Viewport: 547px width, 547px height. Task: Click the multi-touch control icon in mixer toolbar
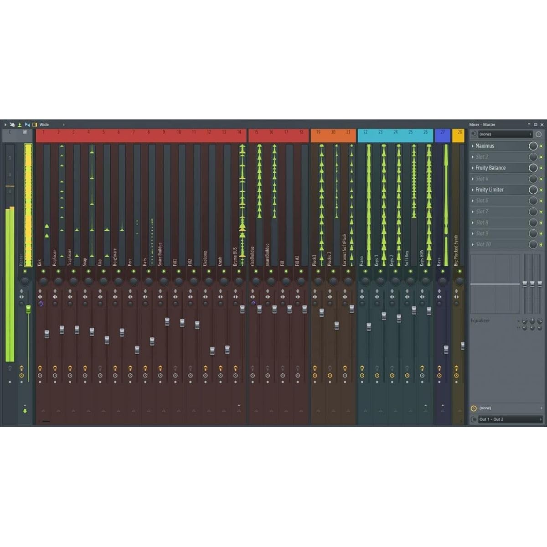tap(12, 124)
